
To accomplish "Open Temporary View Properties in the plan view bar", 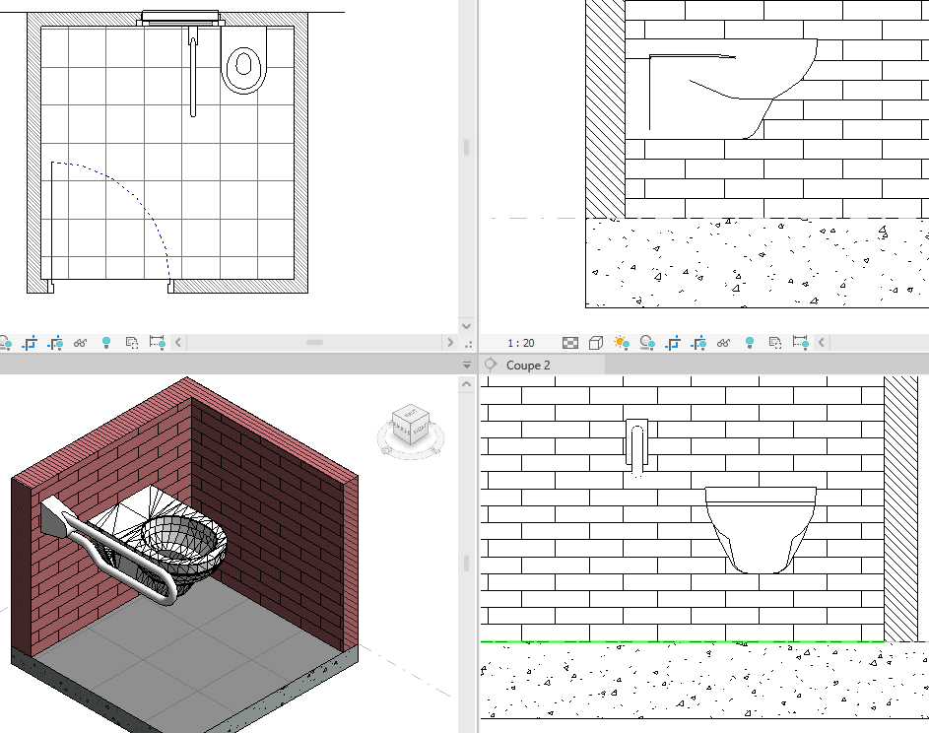I will [x=131, y=343].
